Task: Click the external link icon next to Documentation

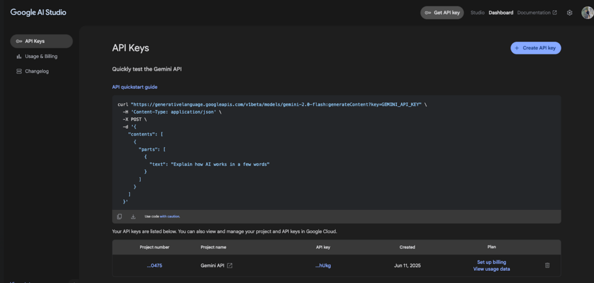Action: point(555,13)
